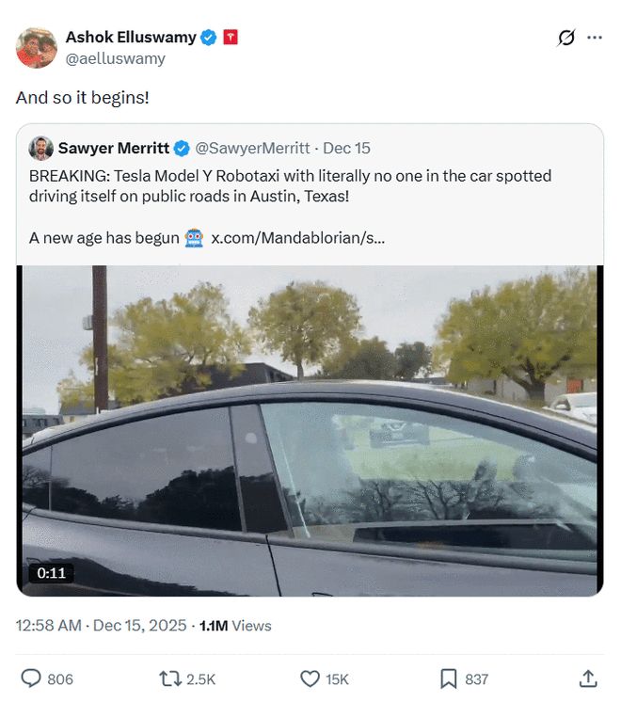Click the Tesla affiliation badge
The width and height of the screenshot is (621, 702).
[231, 38]
